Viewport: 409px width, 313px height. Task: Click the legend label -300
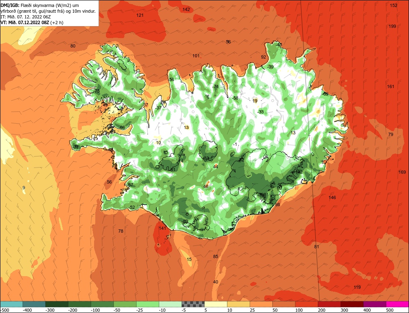click(49, 310)
